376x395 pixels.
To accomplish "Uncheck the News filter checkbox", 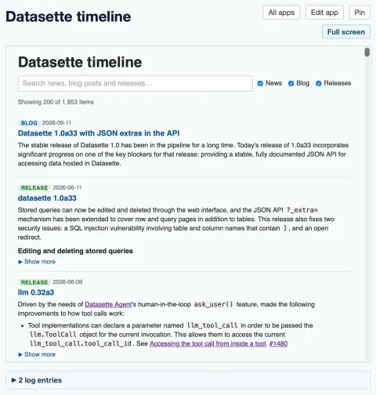I will coord(260,83).
